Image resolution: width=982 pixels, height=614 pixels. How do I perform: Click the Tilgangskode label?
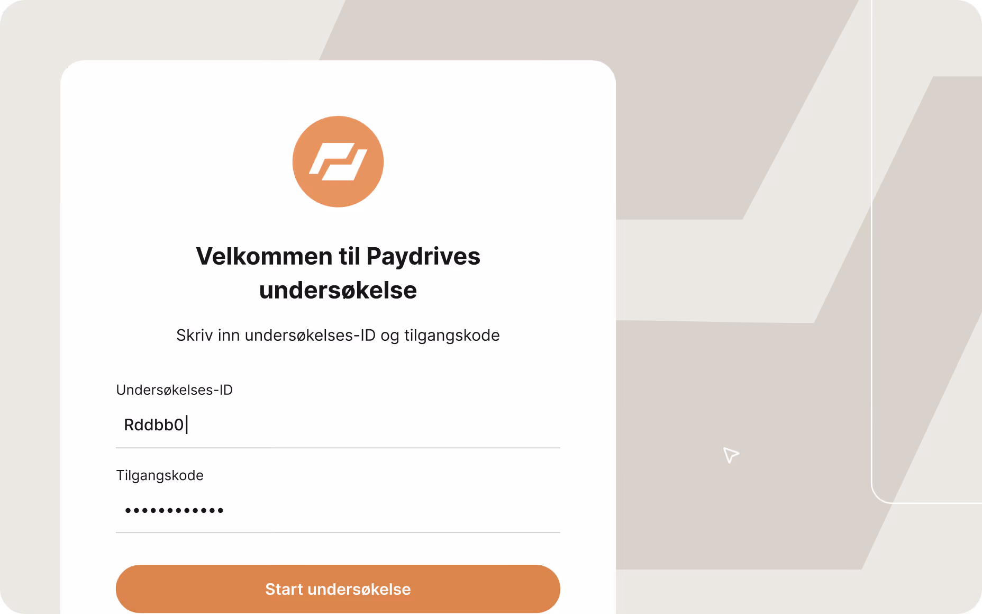coord(160,475)
